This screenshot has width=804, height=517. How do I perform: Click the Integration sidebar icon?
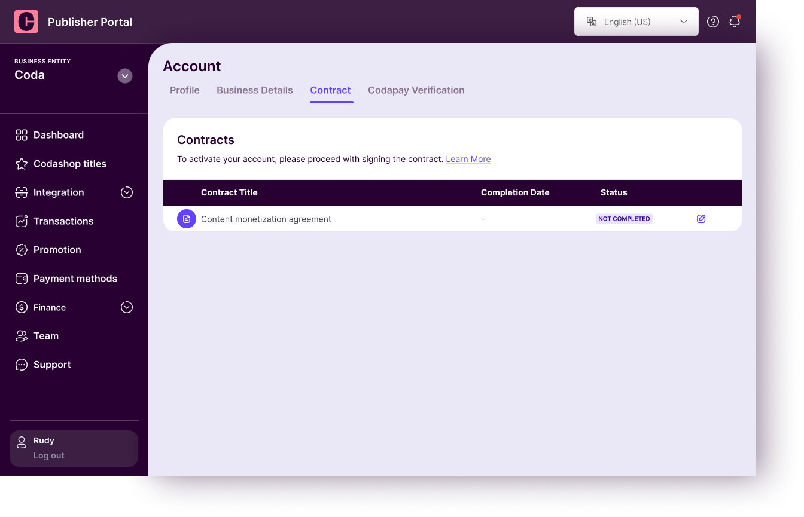click(x=22, y=192)
